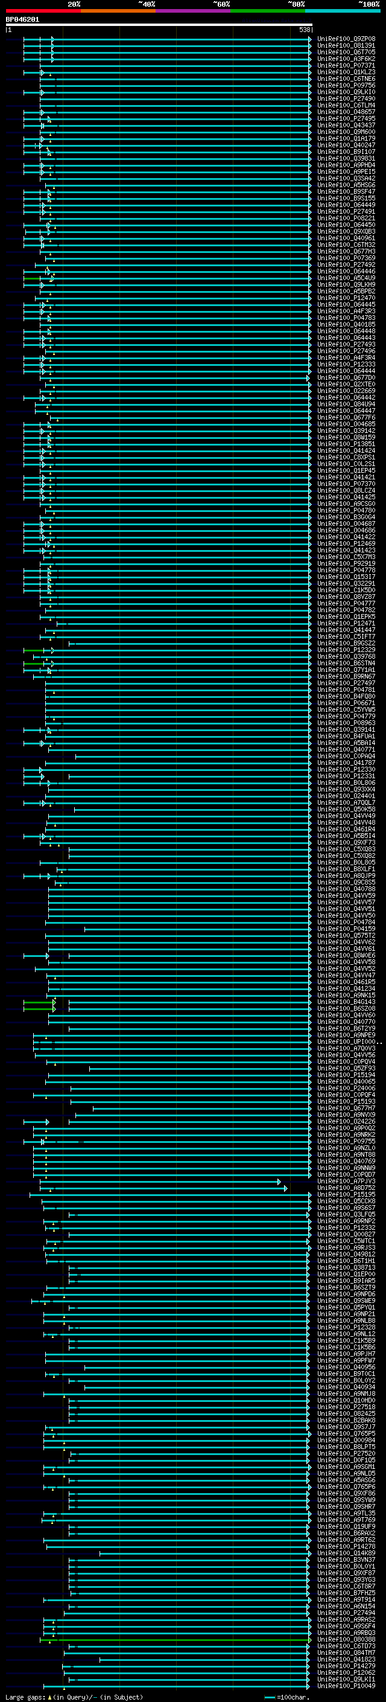The image size is (386, 1702).
Task: Open hit UniRef100_Q9ZP08
Action: [x=346, y=40]
